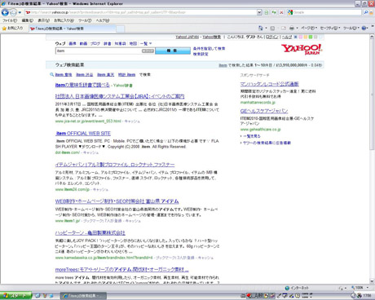Click the browser Back arrow button
The height and width of the screenshot is (300, 375).
5,12
